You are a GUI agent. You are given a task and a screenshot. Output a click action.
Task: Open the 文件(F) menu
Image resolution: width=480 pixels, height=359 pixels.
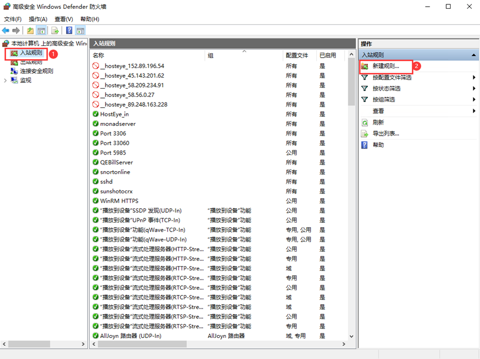click(13, 19)
